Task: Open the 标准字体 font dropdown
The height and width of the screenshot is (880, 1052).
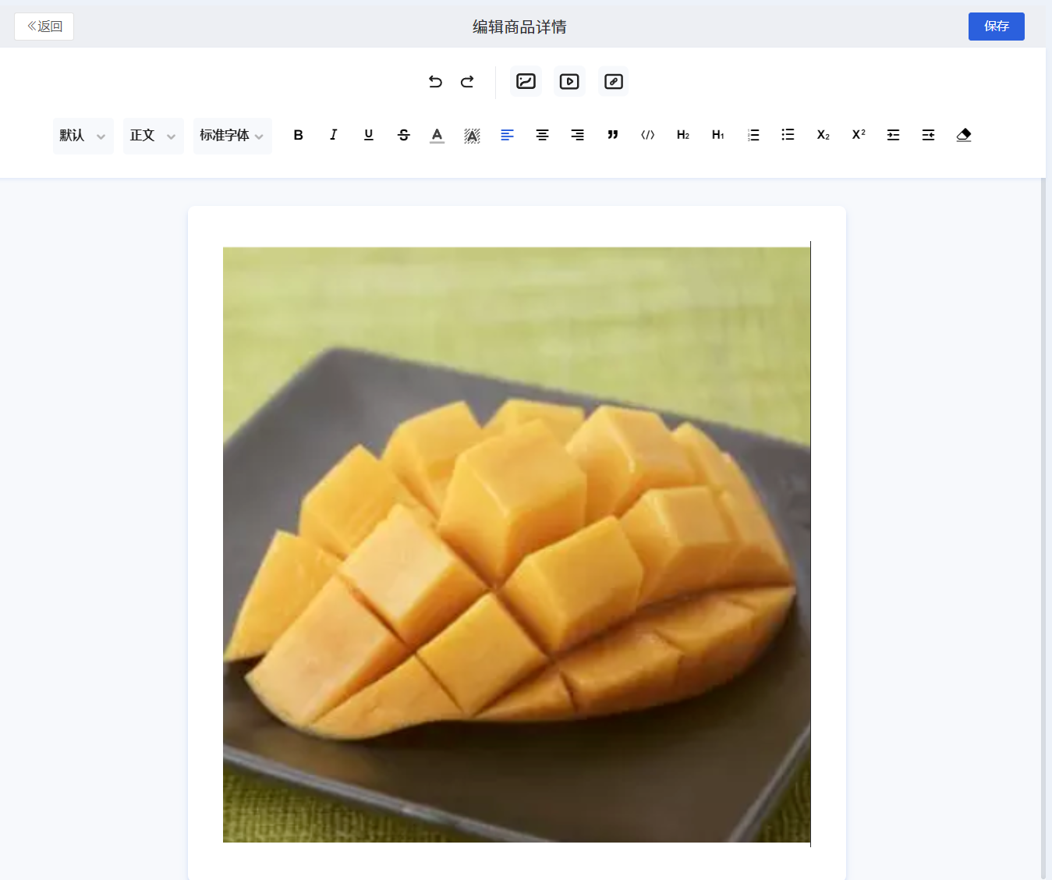Action: point(232,136)
